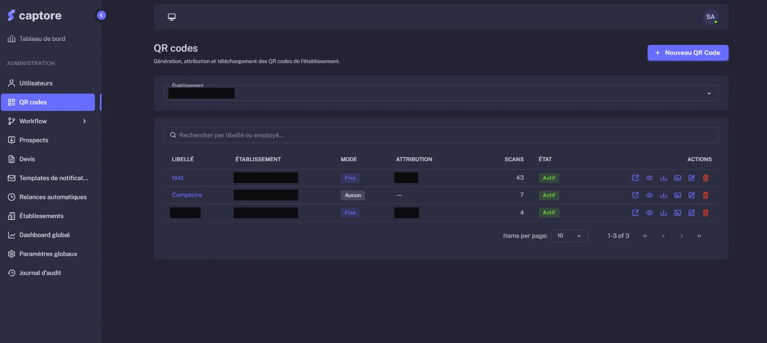Go to previous page of results
This screenshot has height=343, width=767.
pos(663,236)
